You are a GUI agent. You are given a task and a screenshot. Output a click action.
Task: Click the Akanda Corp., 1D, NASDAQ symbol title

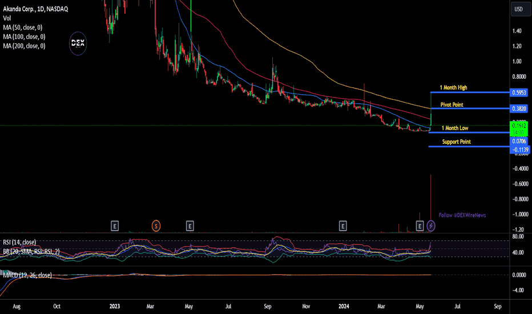point(35,9)
